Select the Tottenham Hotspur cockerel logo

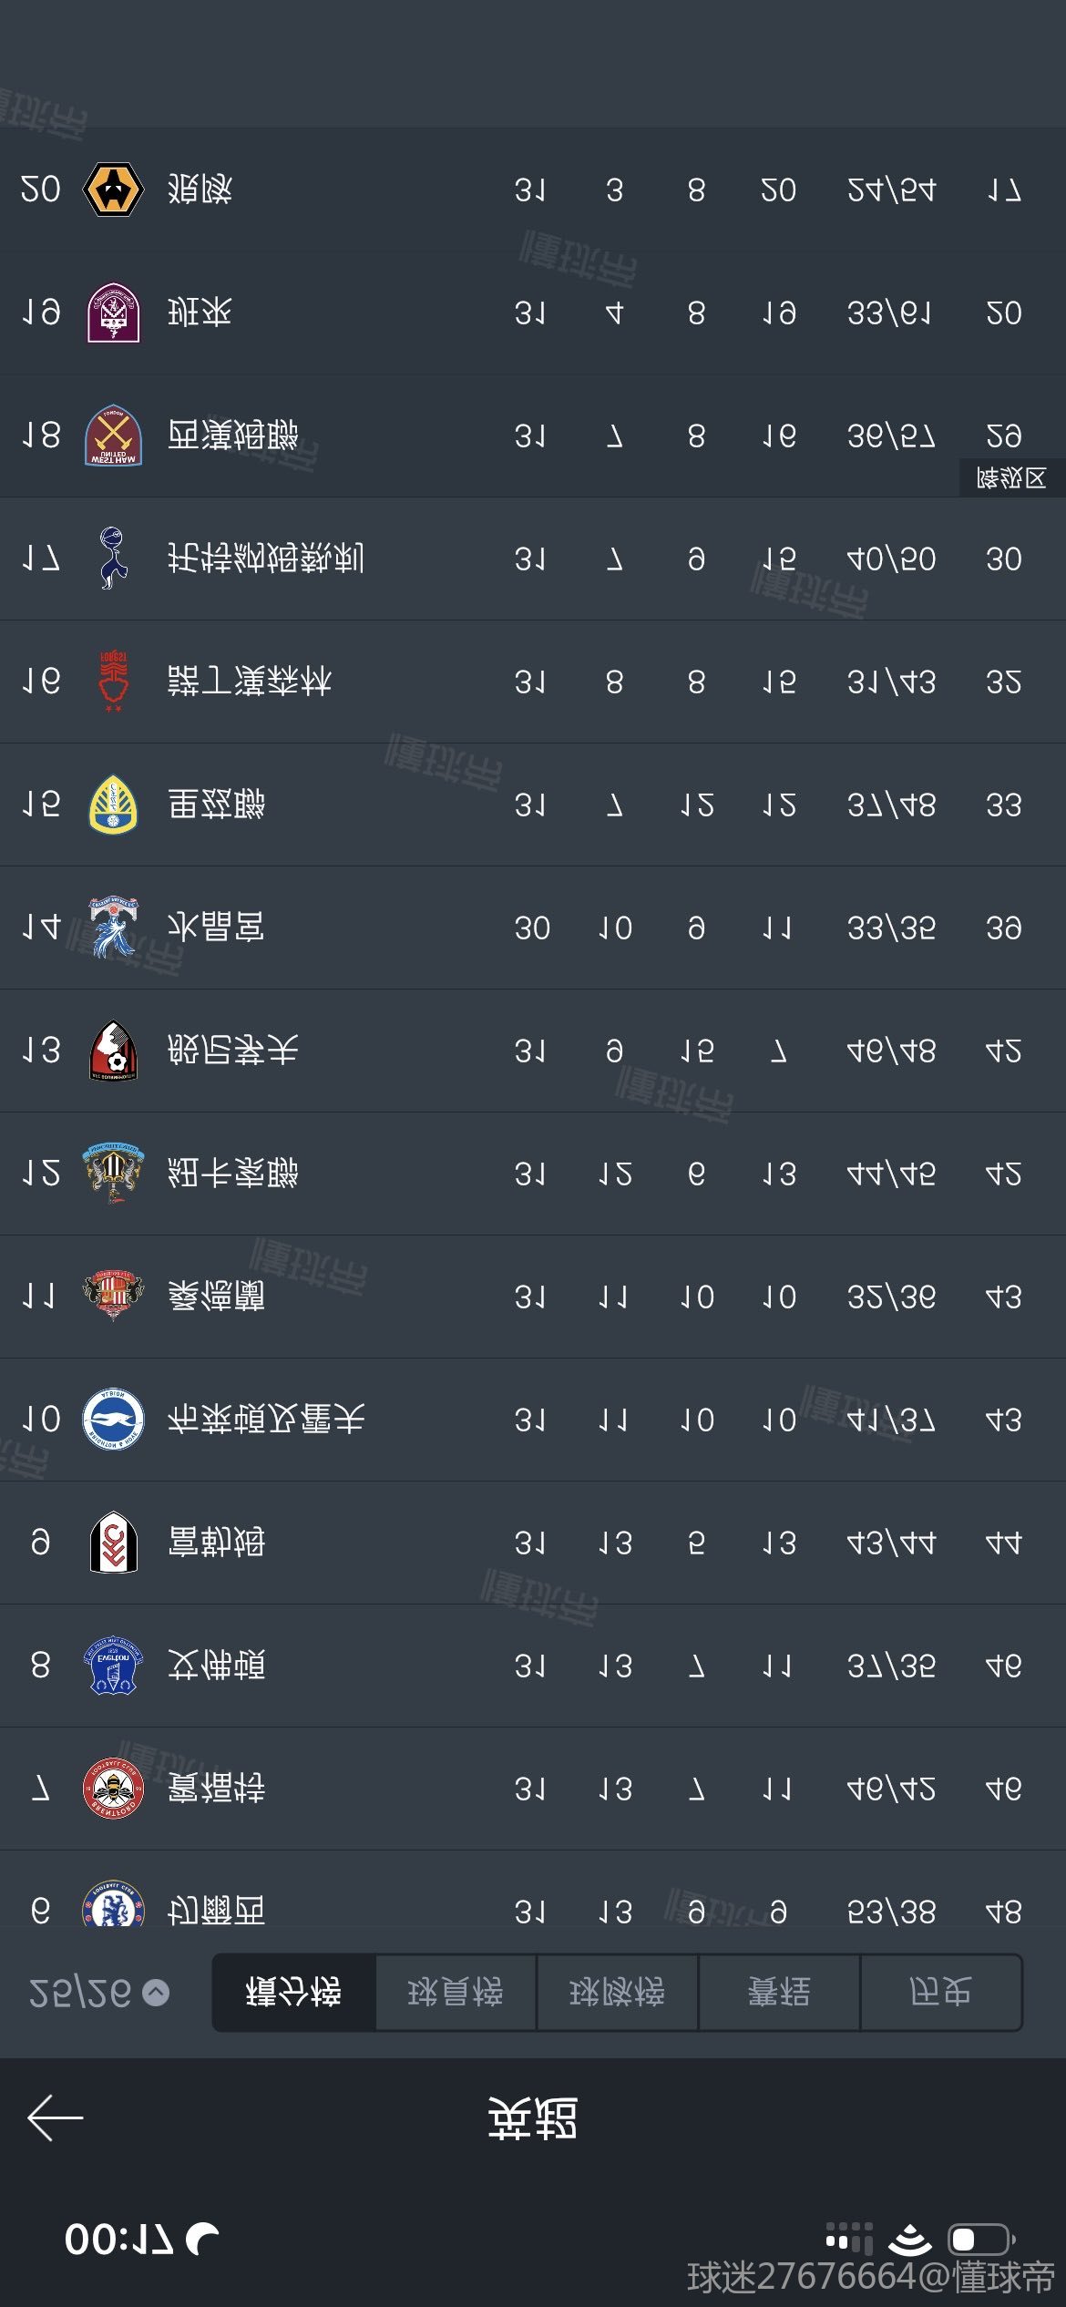113,559
